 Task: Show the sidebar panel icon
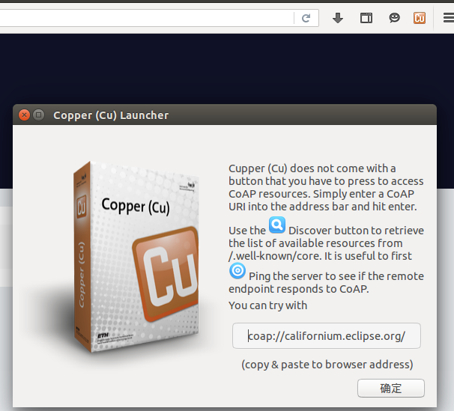tap(366, 18)
